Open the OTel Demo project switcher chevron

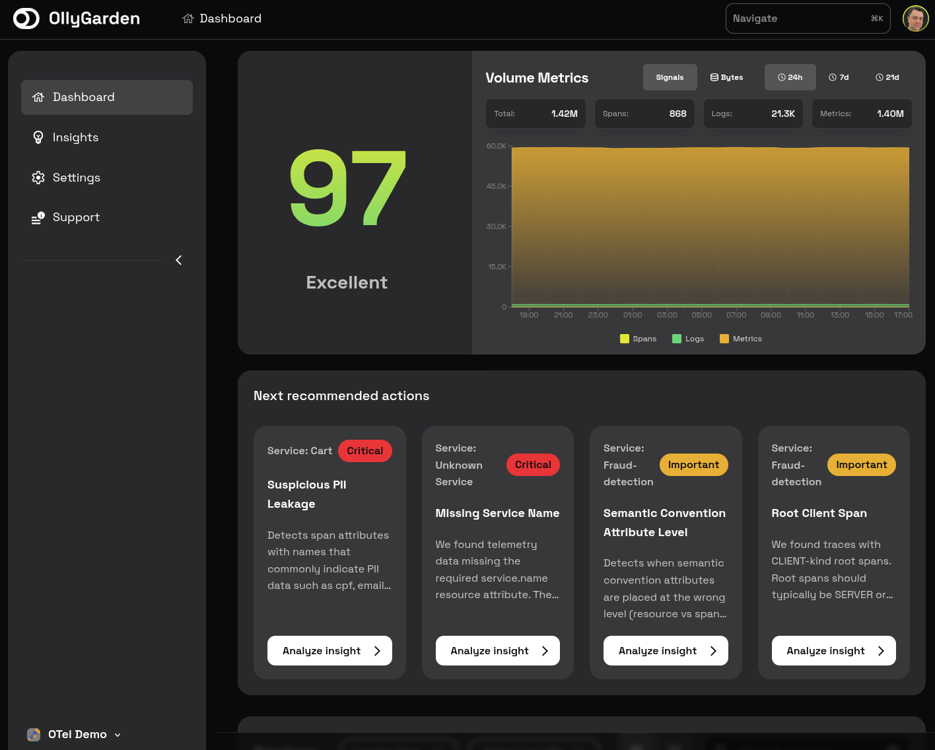pyautogui.click(x=118, y=734)
